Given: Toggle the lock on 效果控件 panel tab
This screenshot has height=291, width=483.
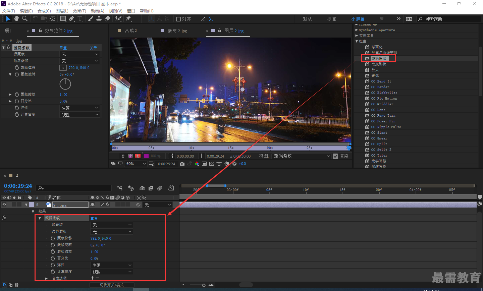Looking at the screenshot, I should (40, 31).
